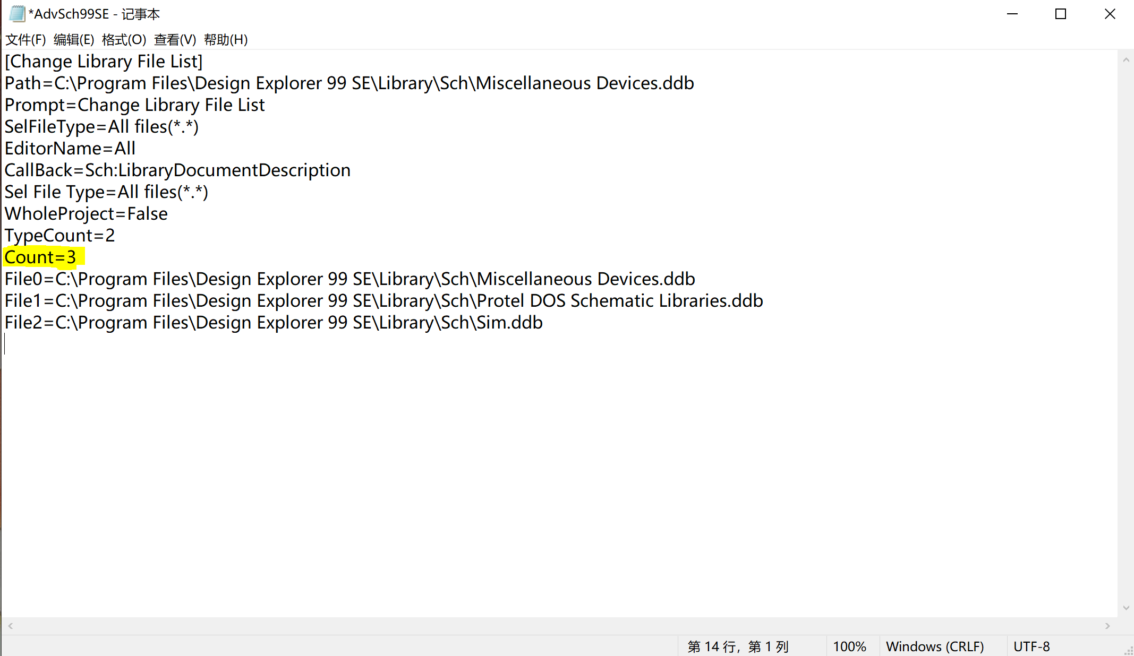This screenshot has height=656, width=1134.
Task: Open the 格式(O) menu
Action: (x=124, y=40)
